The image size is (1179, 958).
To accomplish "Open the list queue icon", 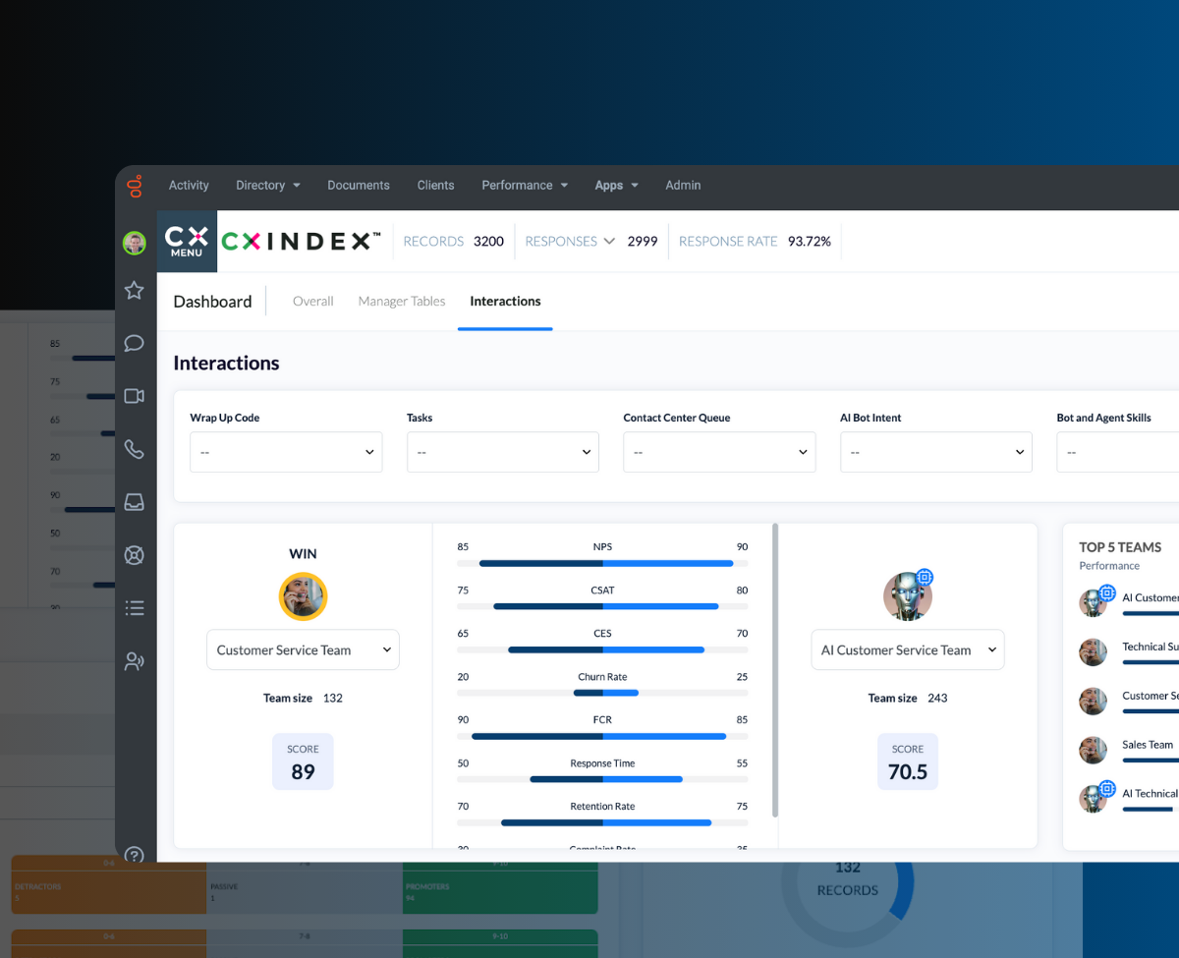I will tap(135, 608).
